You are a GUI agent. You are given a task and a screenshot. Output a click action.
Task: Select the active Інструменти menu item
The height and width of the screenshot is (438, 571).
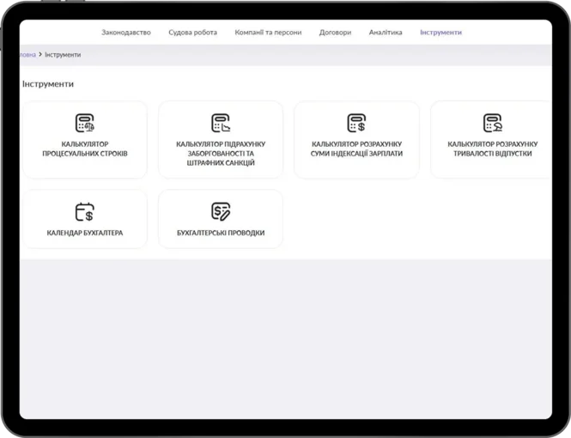tap(440, 33)
